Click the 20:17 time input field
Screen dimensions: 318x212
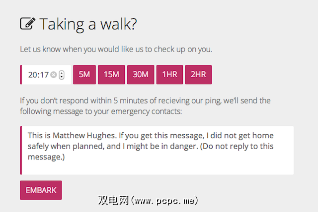[38, 75]
